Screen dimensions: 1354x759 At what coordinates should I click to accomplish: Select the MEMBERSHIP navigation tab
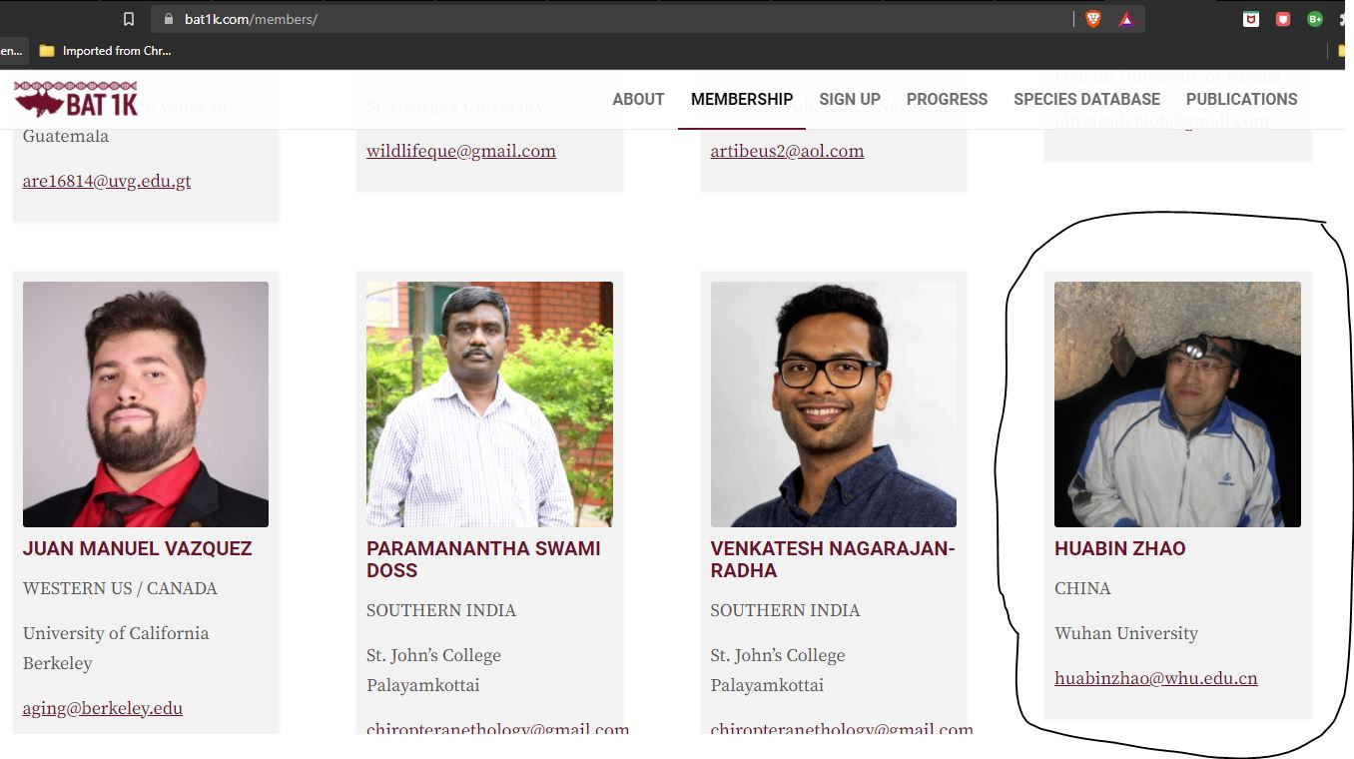coord(742,99)
